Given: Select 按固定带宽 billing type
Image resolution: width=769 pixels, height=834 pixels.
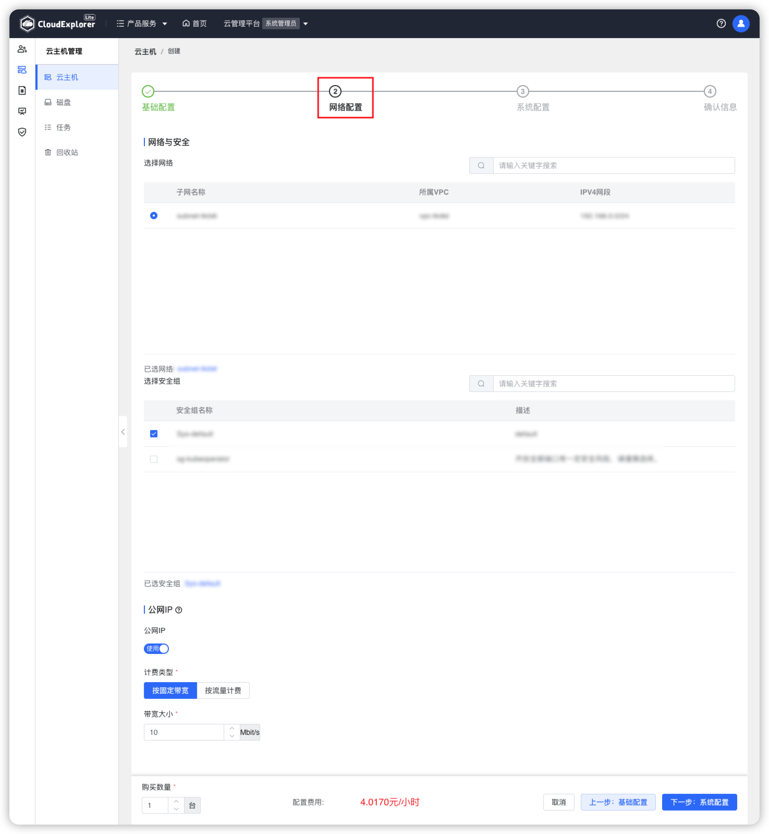Looking at the screenshot, I should [x=170, y=690].
